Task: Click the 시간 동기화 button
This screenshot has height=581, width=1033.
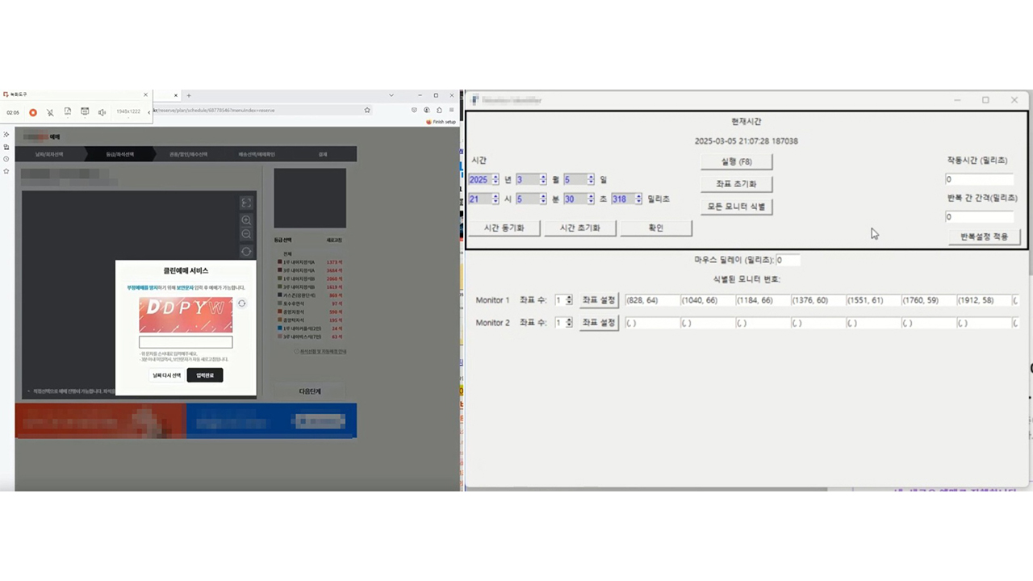Action: click(504, 228)
